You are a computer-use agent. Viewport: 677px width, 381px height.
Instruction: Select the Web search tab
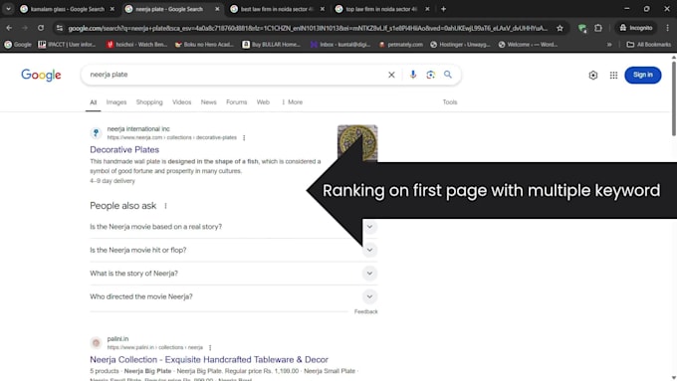tap(263, 102)
